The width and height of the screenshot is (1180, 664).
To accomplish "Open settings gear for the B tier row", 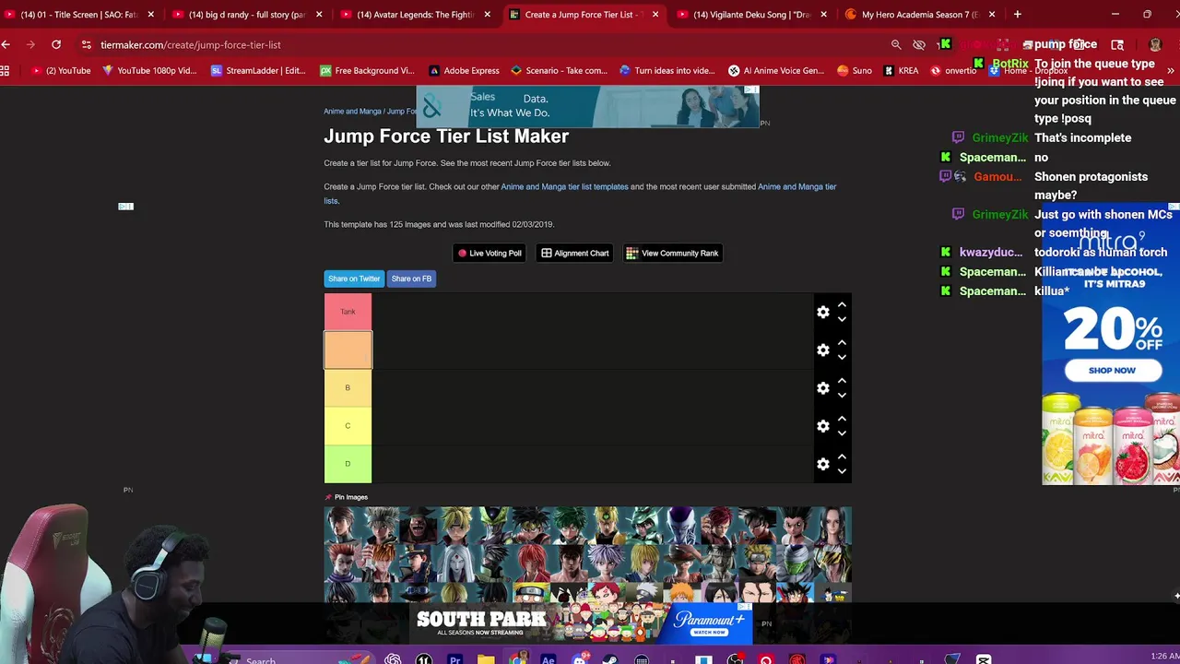I will coord(823,388).
